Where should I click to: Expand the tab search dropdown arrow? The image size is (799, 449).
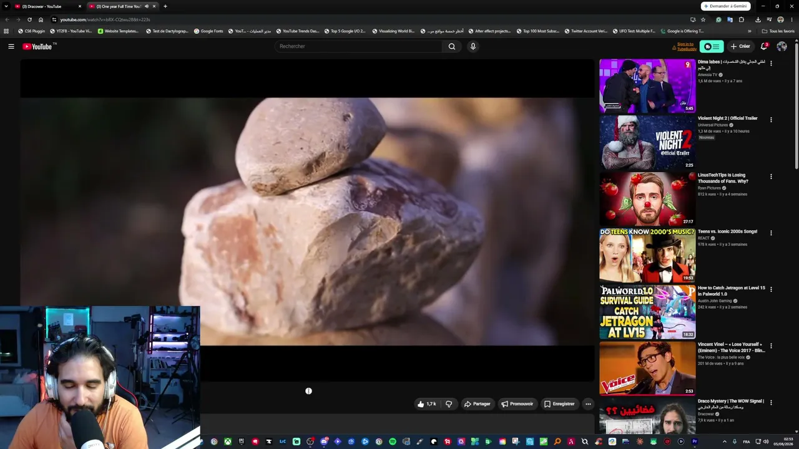click(6, 6)
